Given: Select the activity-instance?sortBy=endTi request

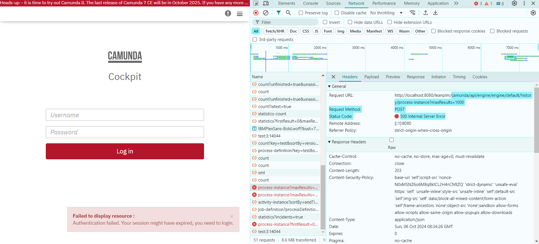Looking at the screenshot, I should [x=285, y=202].
